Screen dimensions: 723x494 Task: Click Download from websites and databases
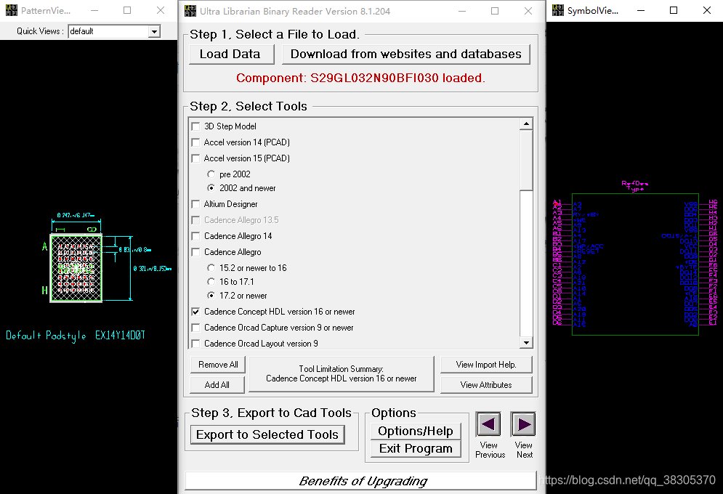[x=405, y=54]
